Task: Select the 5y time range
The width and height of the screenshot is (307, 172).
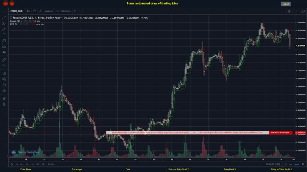Action: coord(12,164)
